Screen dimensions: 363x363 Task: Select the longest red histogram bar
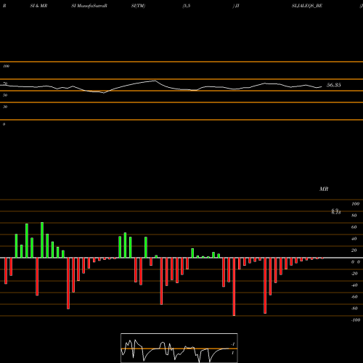click(x=234, y=287)
